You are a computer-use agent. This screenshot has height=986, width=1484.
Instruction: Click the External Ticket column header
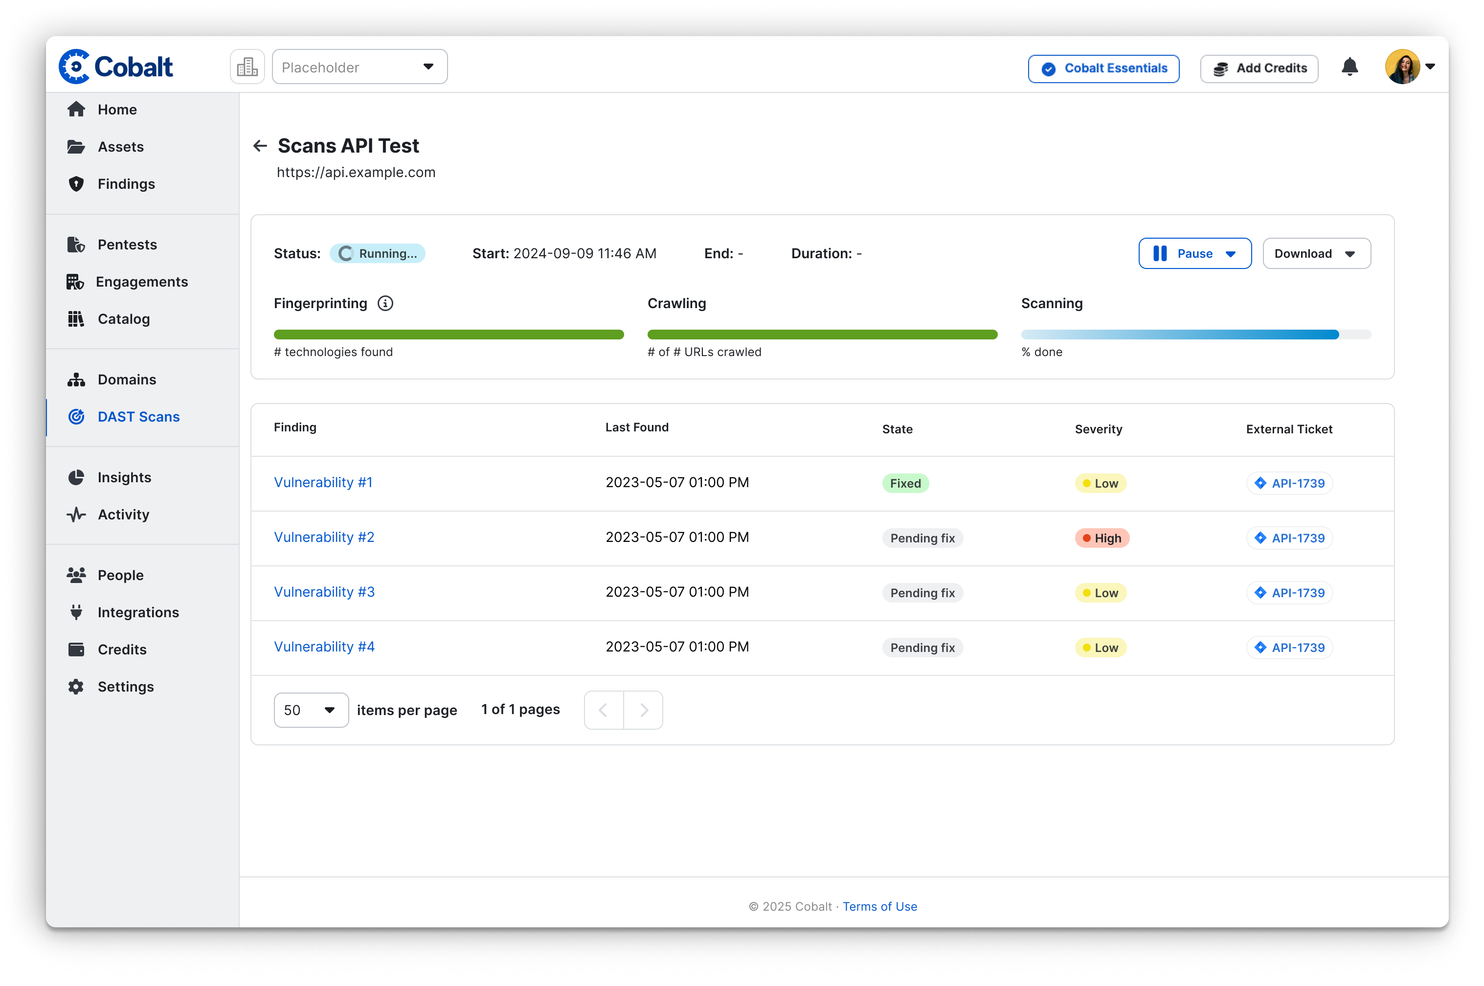tap(1289, 429)
